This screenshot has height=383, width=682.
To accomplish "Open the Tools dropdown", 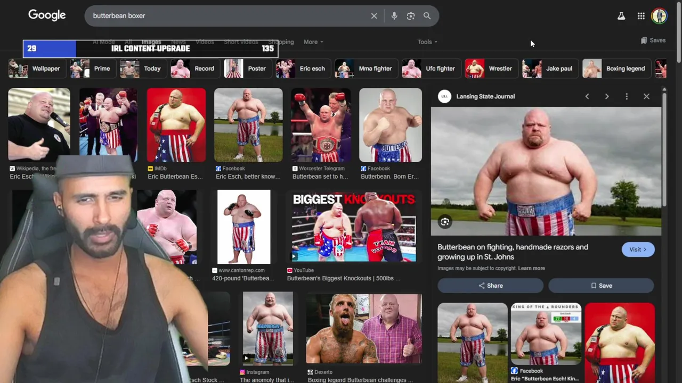I will 427,42.
